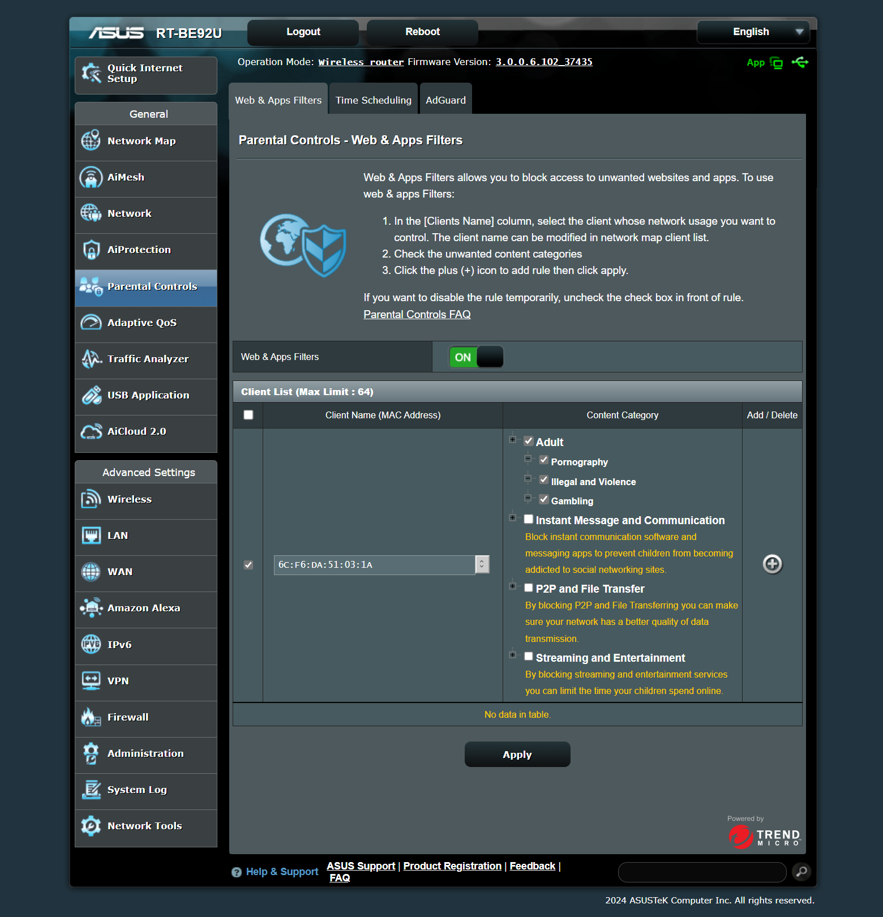Expand the Instant Message and Communication node
Image resolution: width=883 pixels, height=917 pixels.
tap(512, 517)
